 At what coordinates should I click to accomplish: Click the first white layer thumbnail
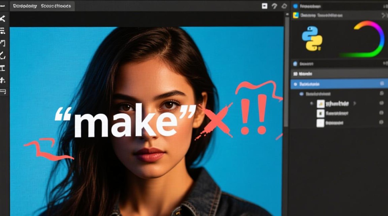(321, 104)
